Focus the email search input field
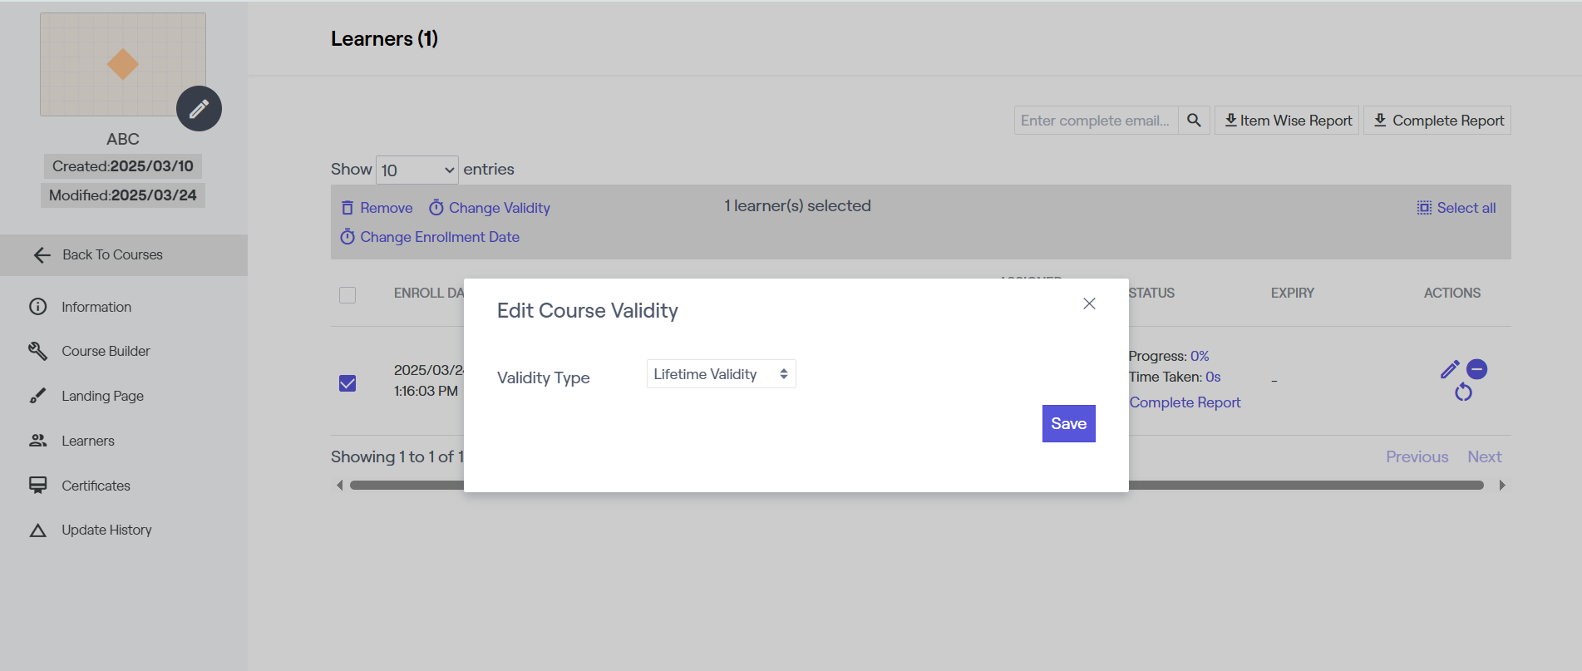This screenshot has width=1582, height=671. (x=1096, y=121)
